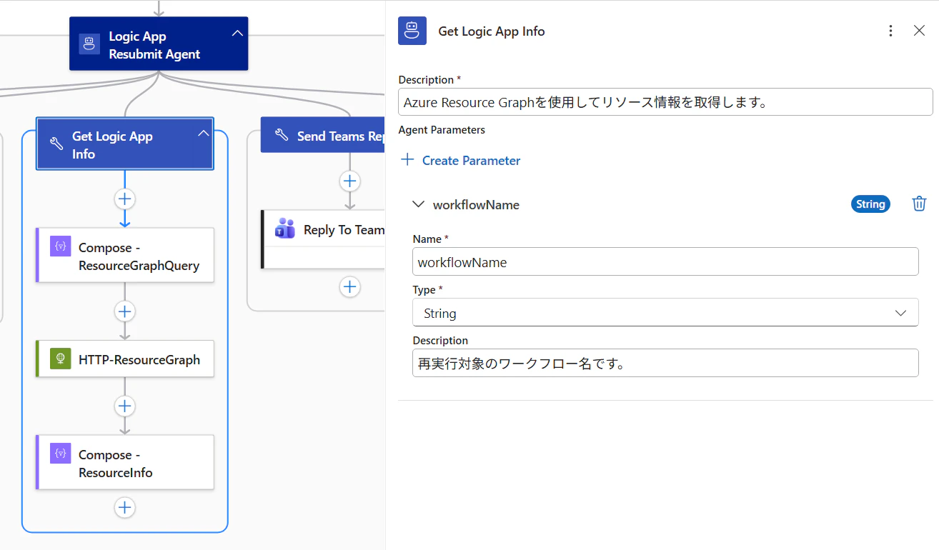939x550 pixels.
Task: Open the HTTP-ResourceGraph action card
Action: [125, 359]
